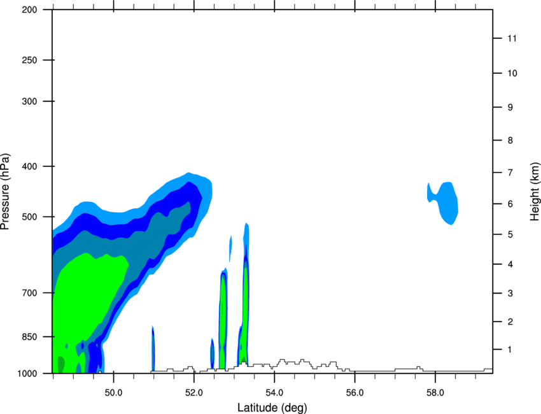Click the 52.0 latitude tick label
541x414 pixels.
tap(194, 392)
